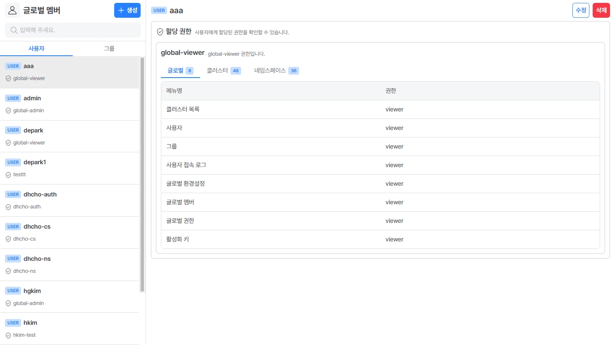Select user dhcho-cs in the list
Viewport: 615px width, 345px height.
point(69,233)
